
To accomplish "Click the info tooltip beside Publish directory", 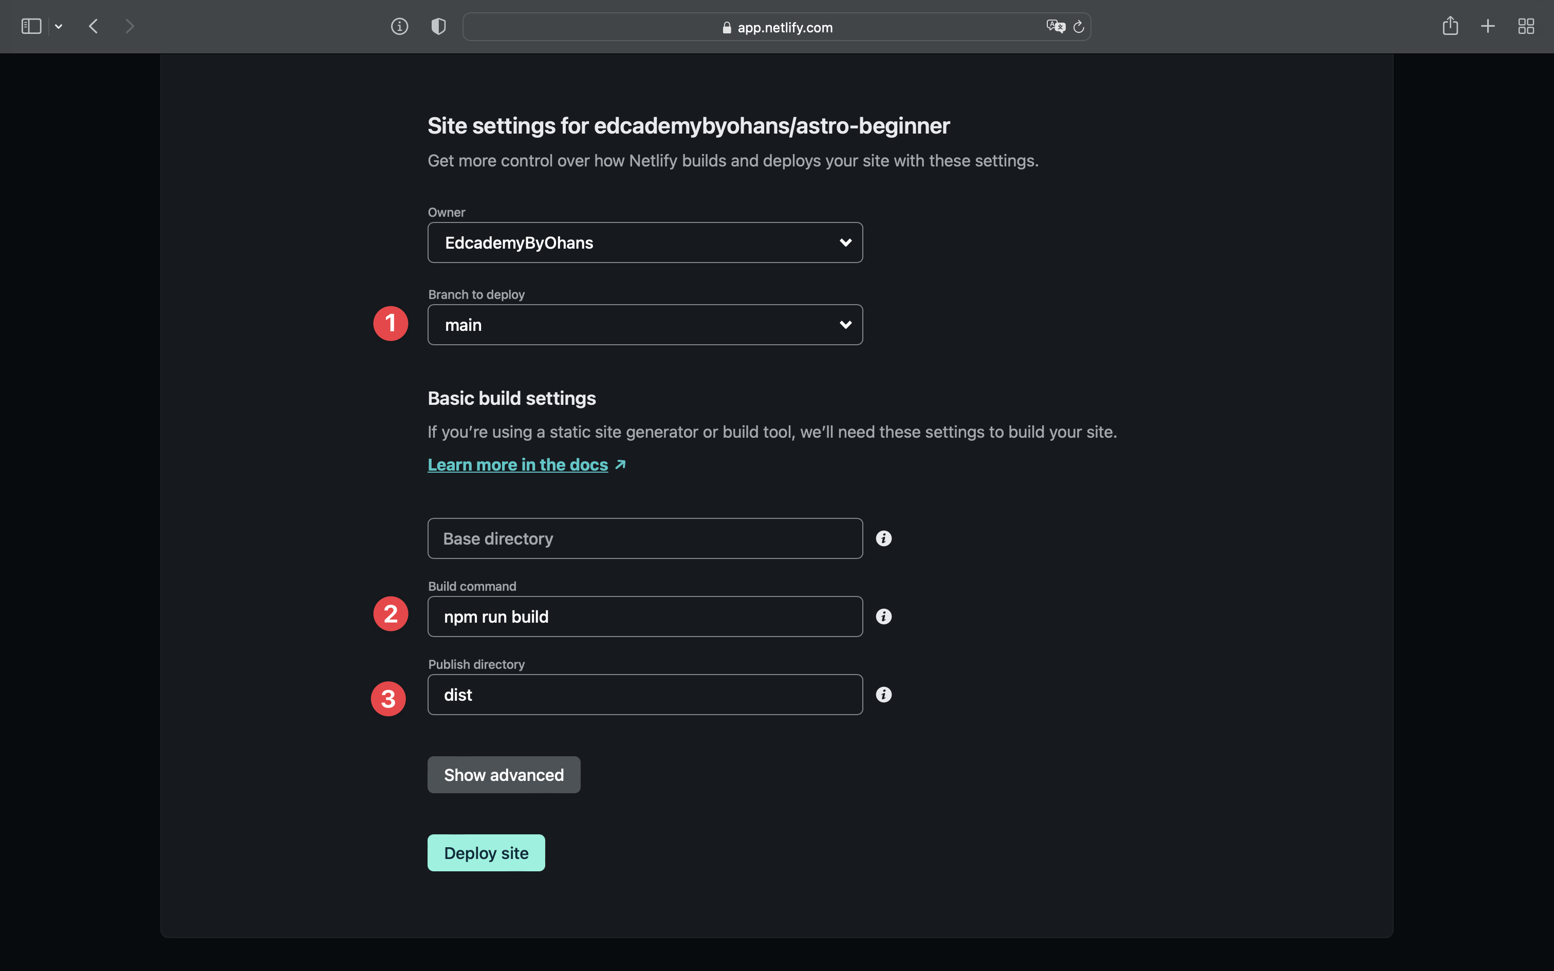I will coord(883,694).
